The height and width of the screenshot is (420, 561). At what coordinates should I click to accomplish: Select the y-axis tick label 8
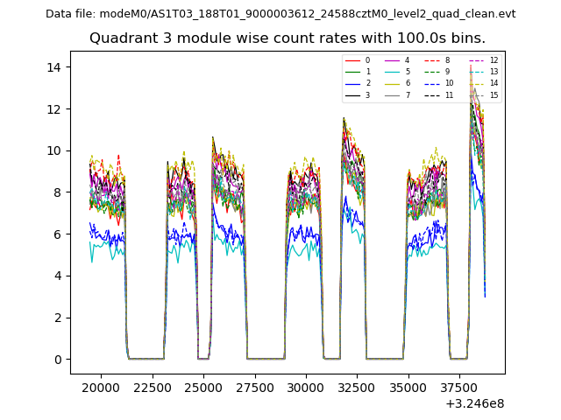(57, 192)
